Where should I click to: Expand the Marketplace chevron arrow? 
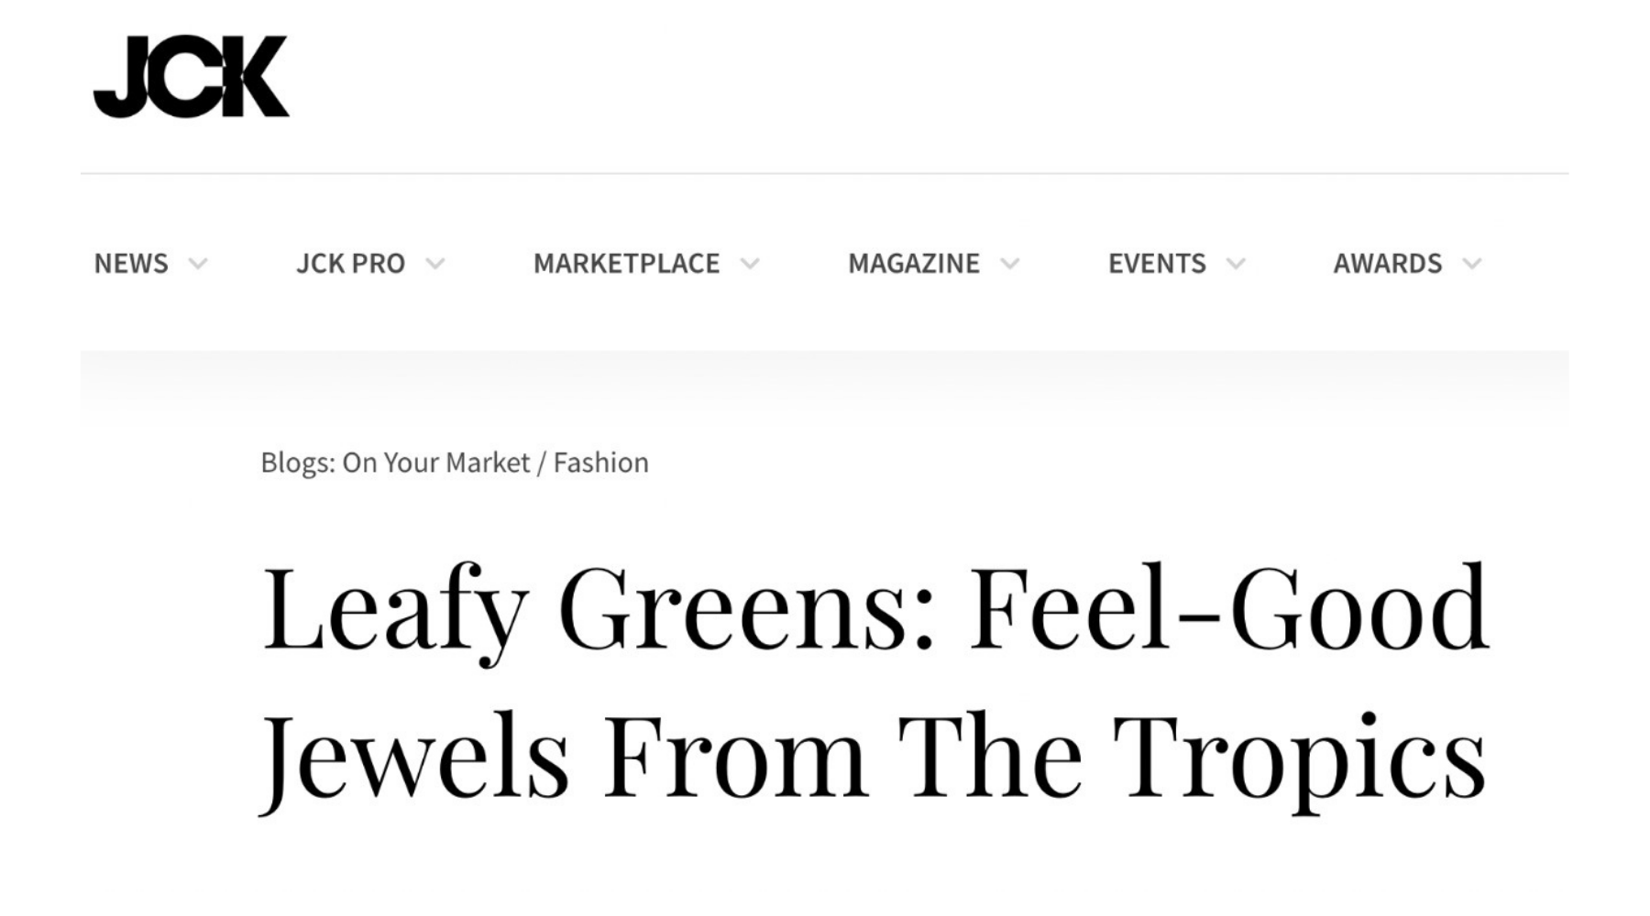750,265
